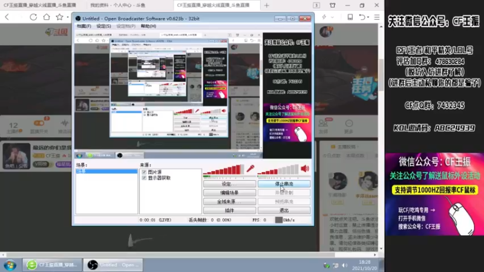This screenshot has height=272, width=484.
Task: Uncheck the 图片源 source checkbox
Action: pyautogui.click(x=144, y=172)
